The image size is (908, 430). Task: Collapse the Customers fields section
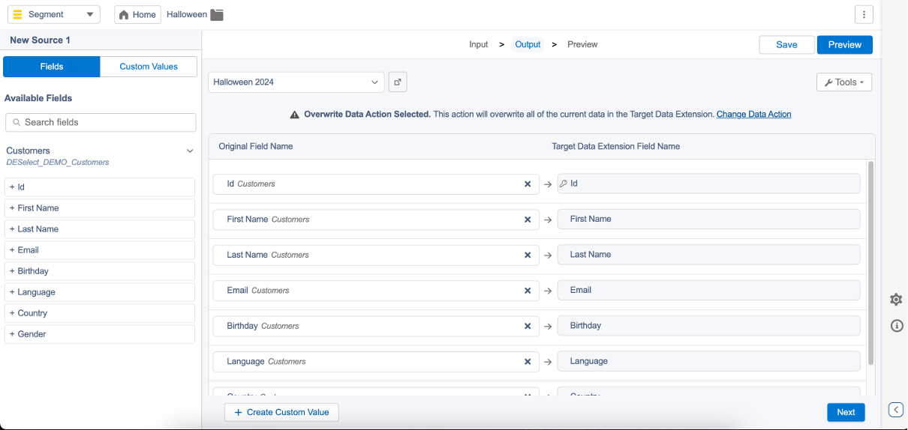[x=190, y=151]
